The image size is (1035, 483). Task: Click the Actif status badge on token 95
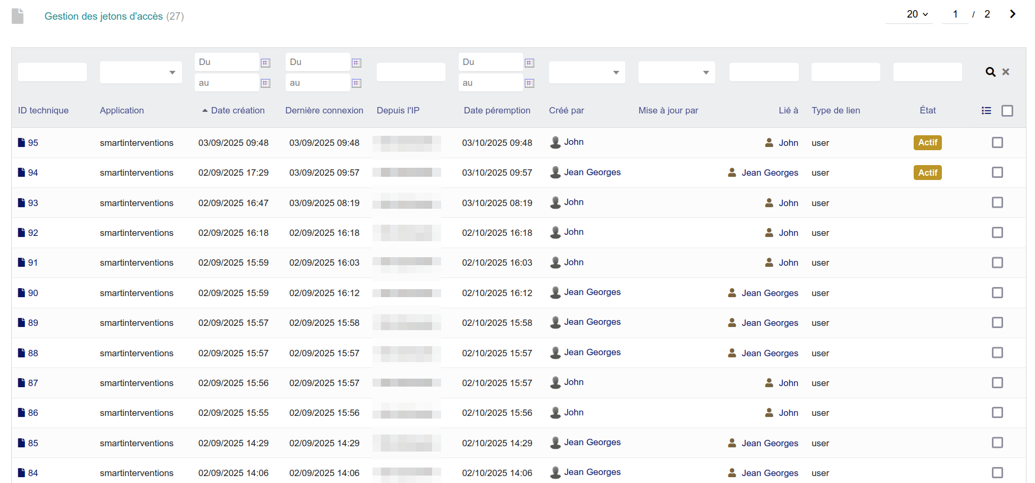pyautogui.click(x=928, y=143)
